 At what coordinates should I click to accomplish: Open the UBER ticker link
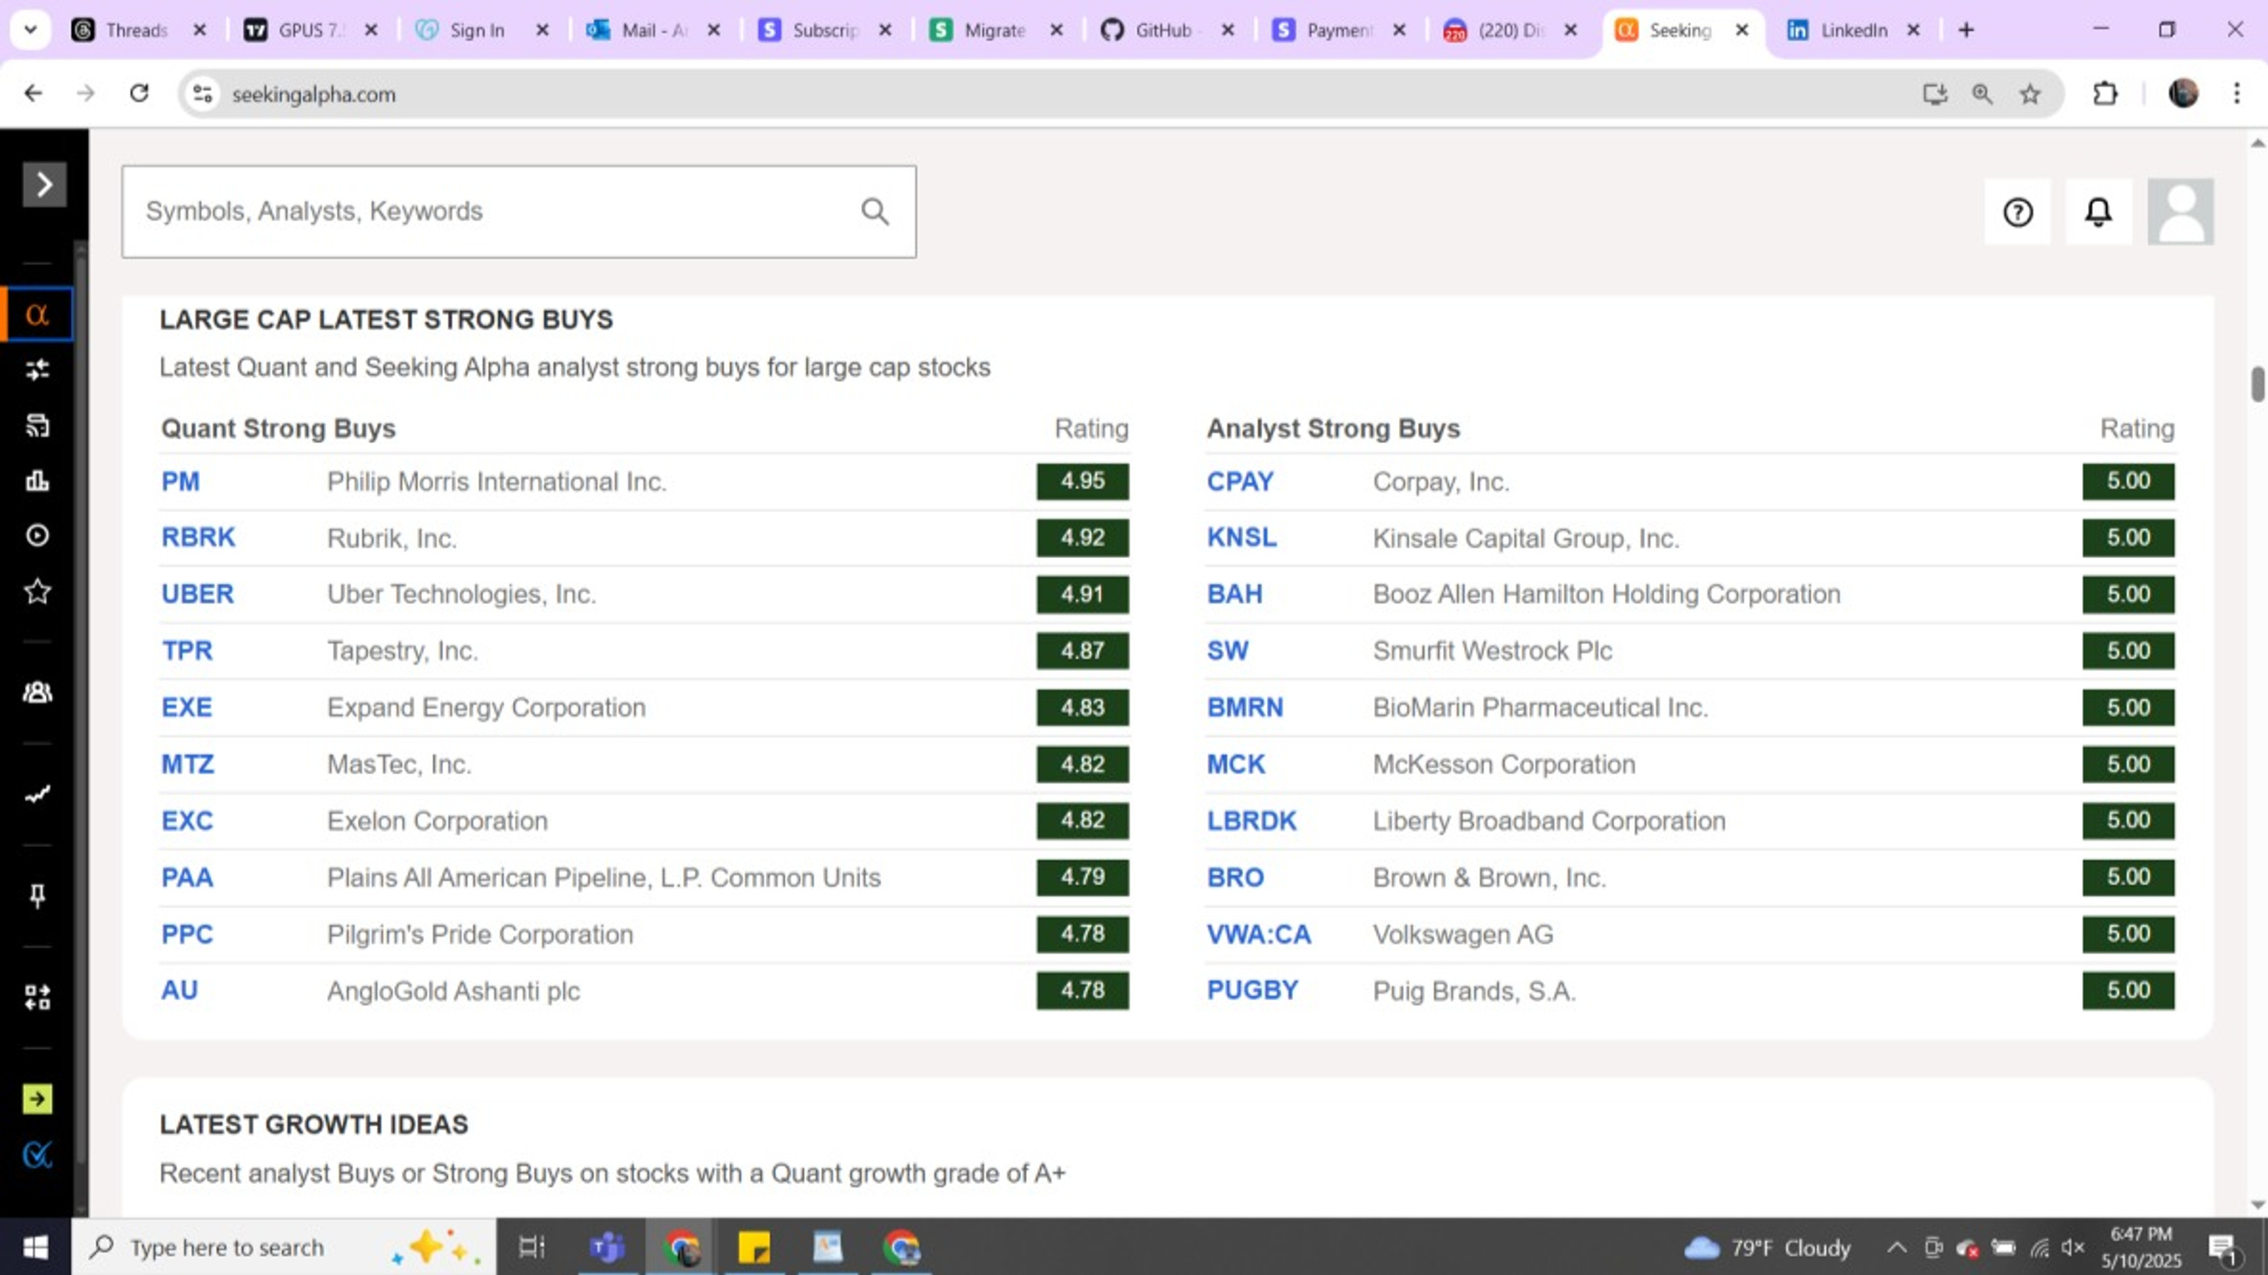(198, 595)
